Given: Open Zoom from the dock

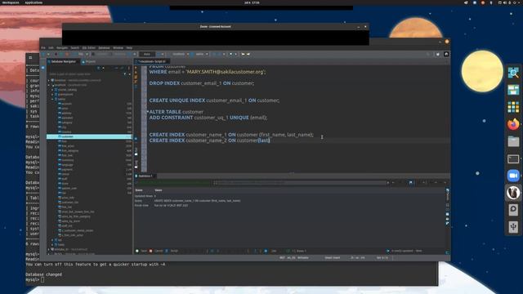Looking at the screenshot, I should (513, 176).
